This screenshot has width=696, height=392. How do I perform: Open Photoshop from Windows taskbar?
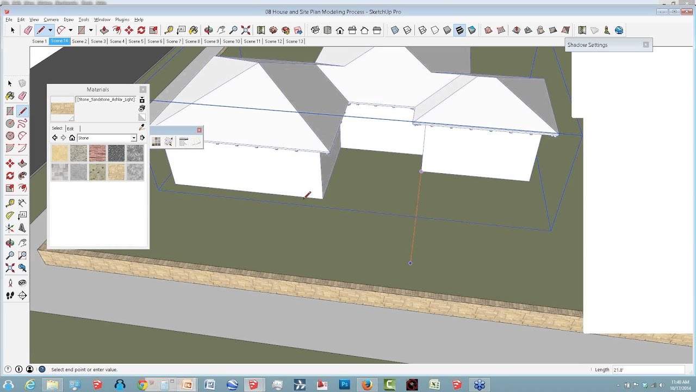(344, 385)
